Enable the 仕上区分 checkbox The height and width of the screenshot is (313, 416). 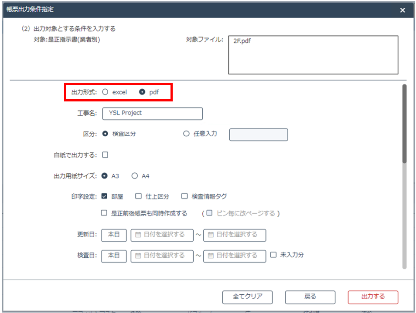138,196
